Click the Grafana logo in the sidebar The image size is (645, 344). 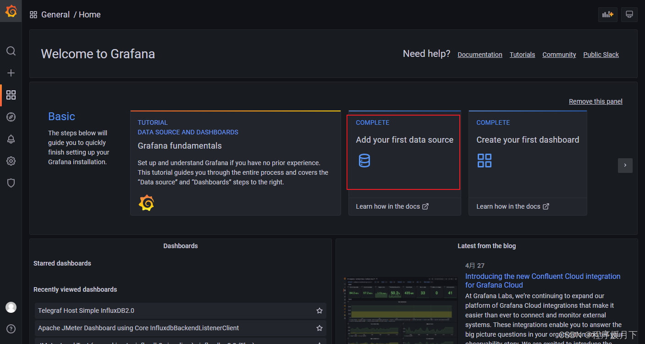click(11, 11)
